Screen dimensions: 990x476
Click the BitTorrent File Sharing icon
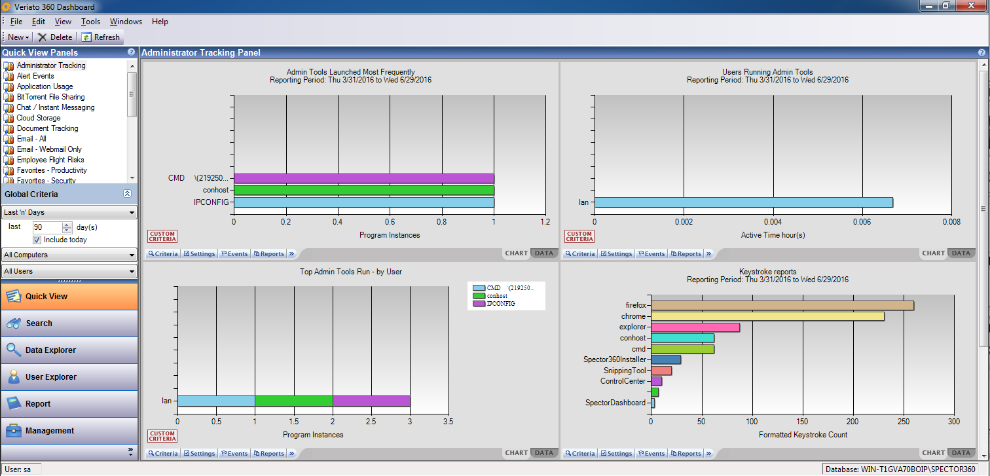point(9,97)
